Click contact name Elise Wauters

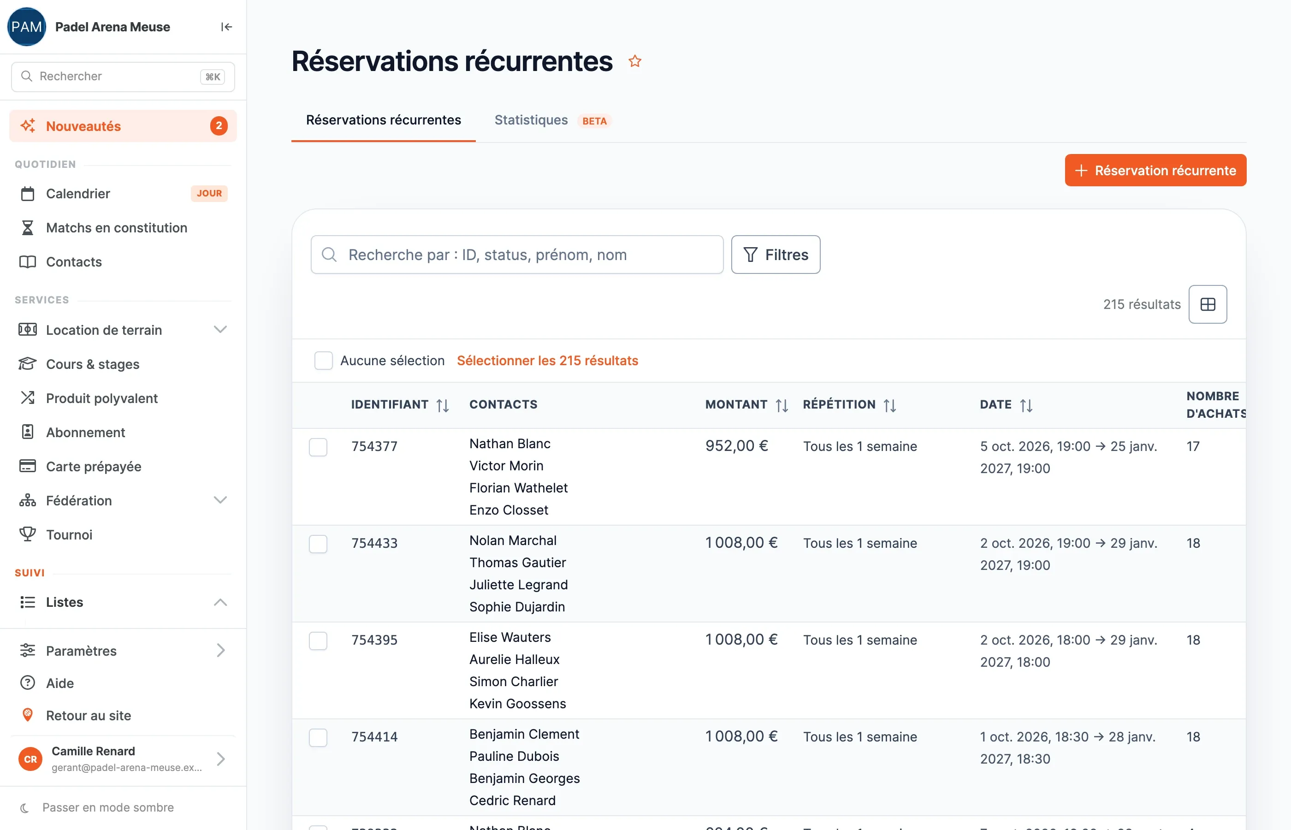click(x=510, y=637)
